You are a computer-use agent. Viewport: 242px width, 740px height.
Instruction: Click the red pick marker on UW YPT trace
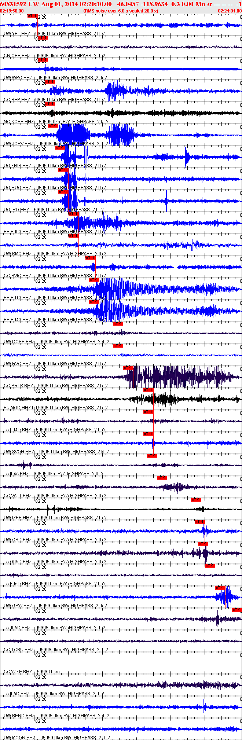click(33, 16)
